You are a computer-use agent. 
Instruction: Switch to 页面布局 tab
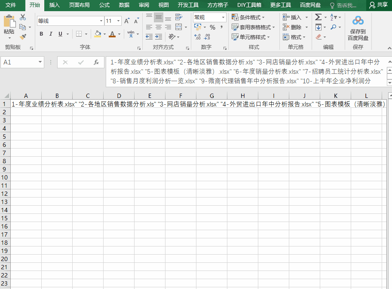click(79, 5)
